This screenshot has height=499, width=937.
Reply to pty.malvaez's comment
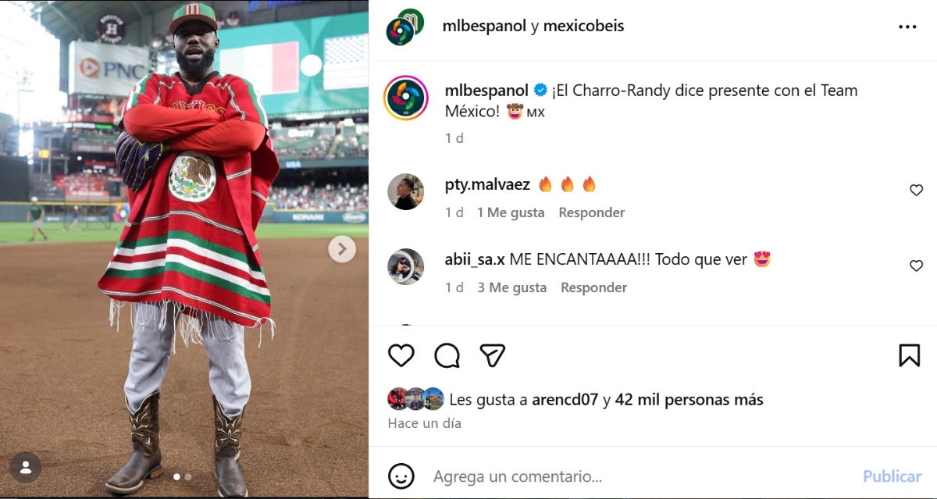(592, 212)
